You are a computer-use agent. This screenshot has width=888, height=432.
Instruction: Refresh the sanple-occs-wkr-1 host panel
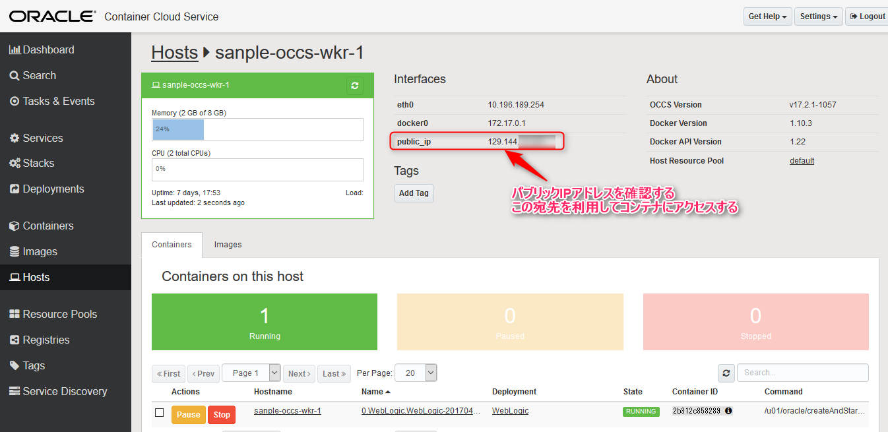click(x=355, y=86)
